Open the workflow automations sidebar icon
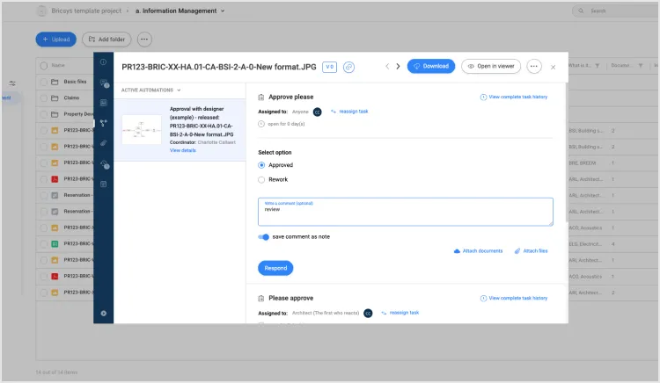This screenshot has height=383, width=660. point(103,123)
